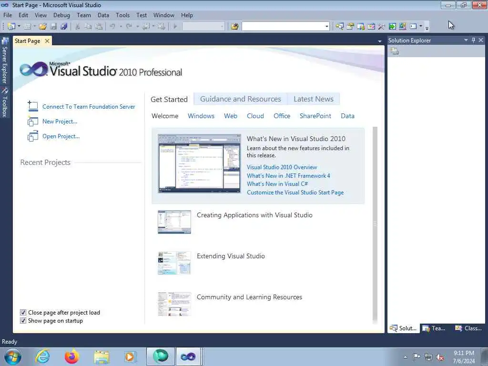Expand the Undo history dropdown arrow

[x=121, y=27]
